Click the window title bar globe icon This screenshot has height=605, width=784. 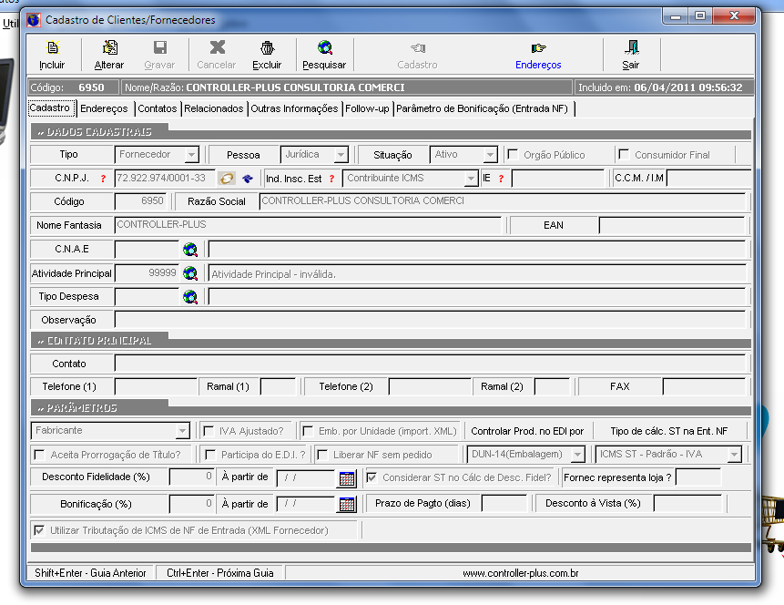(x=34, y=20)
